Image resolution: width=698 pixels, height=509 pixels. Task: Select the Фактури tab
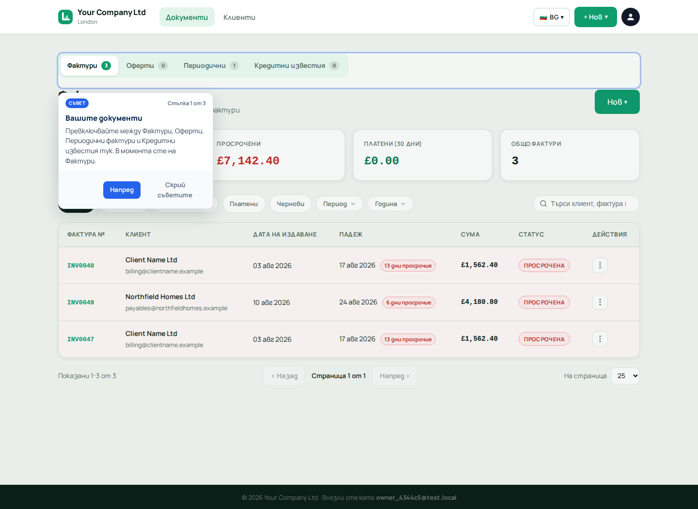pyautogui.click(x=89, y=65)
